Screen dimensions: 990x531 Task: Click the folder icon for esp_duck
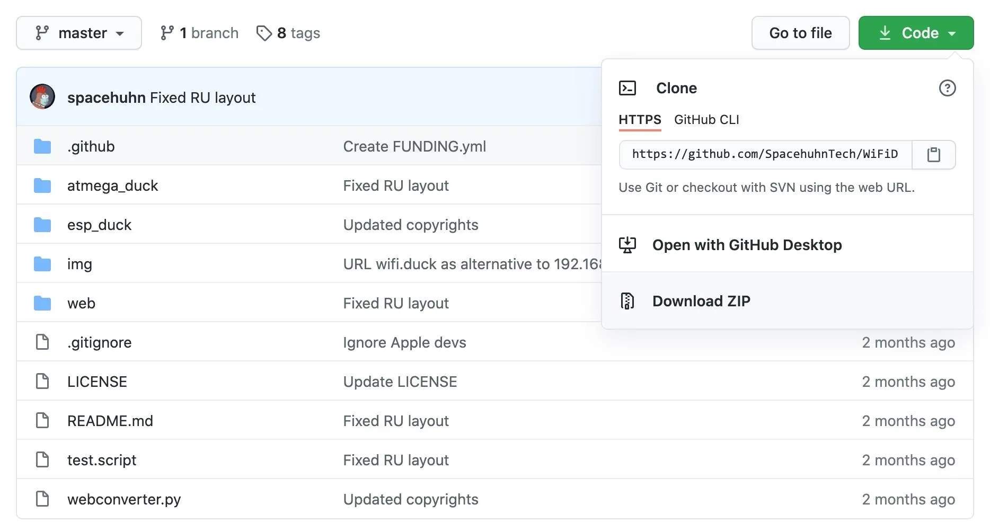(42, 225)
